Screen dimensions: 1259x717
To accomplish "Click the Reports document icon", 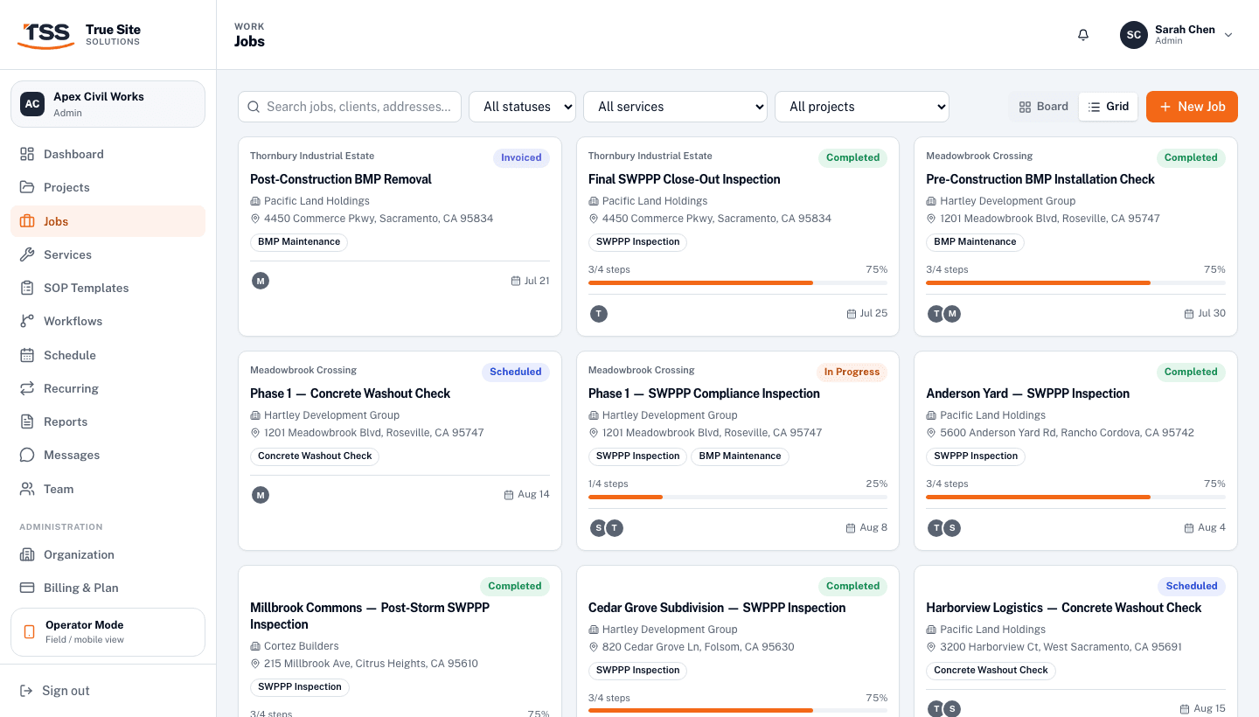I will [27, 421].
